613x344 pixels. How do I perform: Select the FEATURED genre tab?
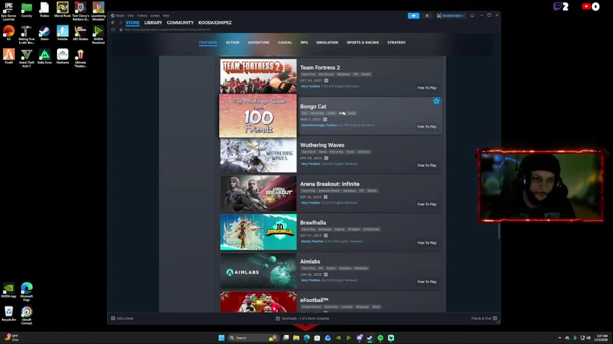(208, 43)
